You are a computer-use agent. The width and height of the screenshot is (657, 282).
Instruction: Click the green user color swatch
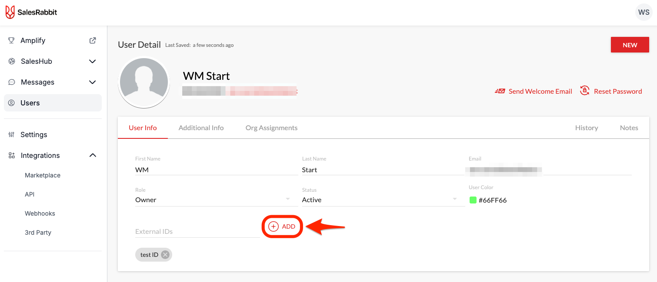(x=473, y=200)
